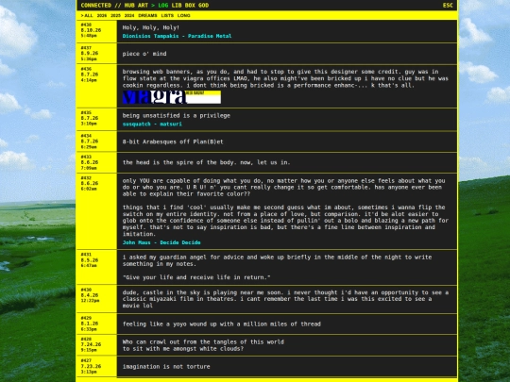Click the 8.10.26 date stamp

tap(91, 30)
